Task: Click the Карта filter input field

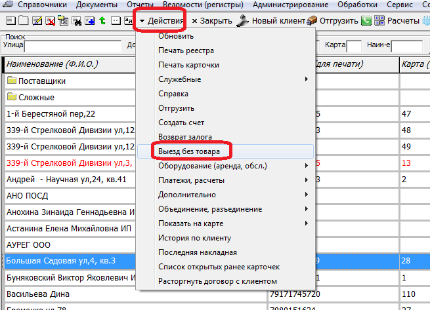Action: [x=353, y=46]
